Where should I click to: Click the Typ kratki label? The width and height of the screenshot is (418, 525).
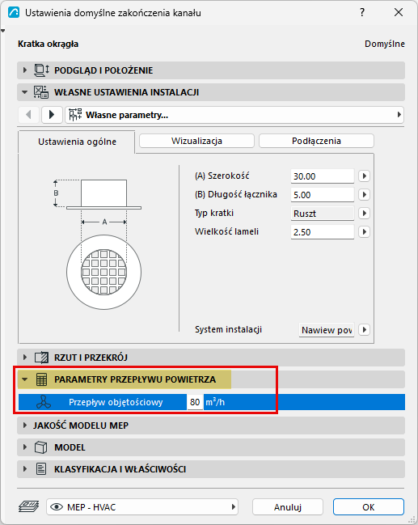214,214
